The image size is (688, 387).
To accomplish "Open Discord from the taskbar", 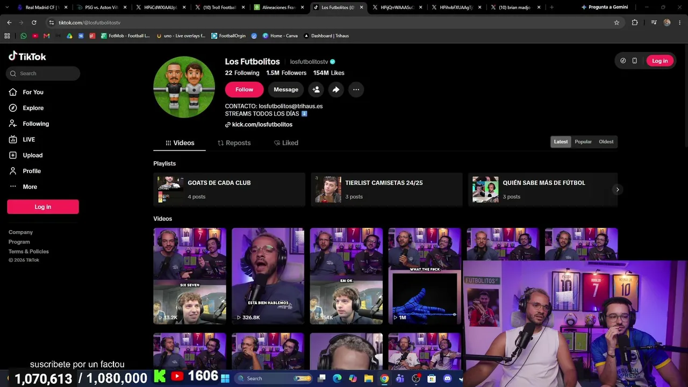I will tap(447, 378).
